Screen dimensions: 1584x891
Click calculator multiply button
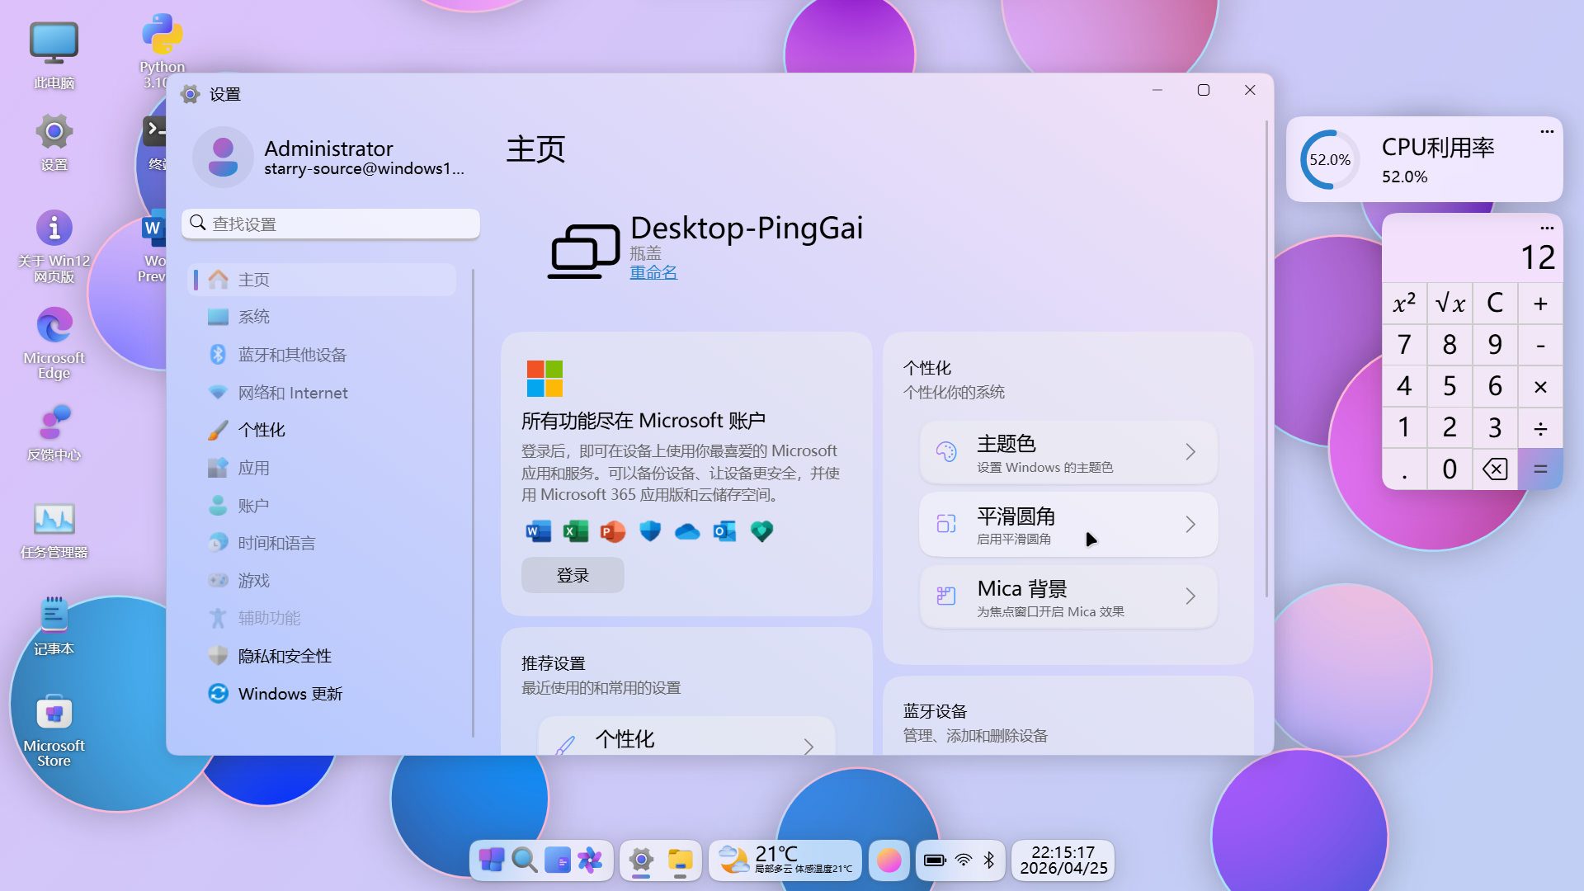1540,386
